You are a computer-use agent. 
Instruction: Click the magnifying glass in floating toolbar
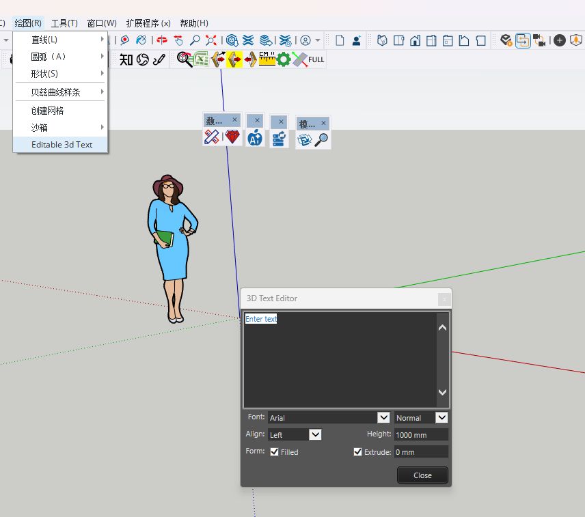321,140
